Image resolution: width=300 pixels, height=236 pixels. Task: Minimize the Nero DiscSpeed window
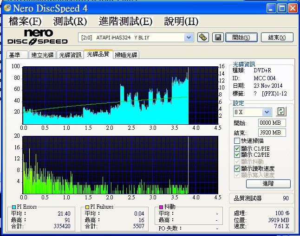coord(271,8)
